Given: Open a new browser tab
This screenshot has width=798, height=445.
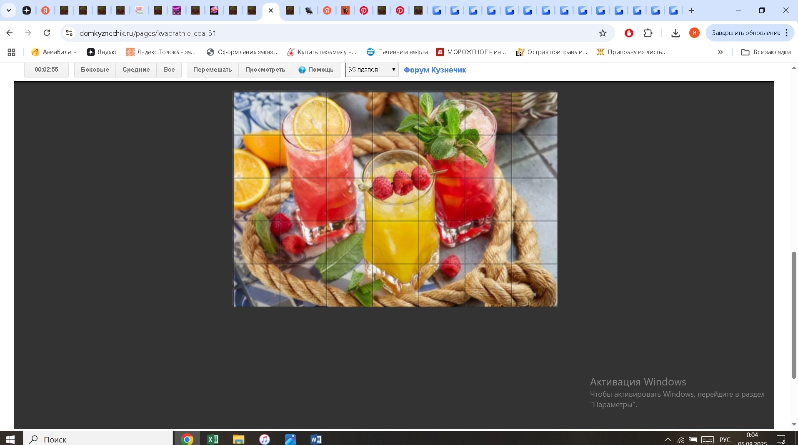Looking at the screenshot, I should tap(691, 10).
